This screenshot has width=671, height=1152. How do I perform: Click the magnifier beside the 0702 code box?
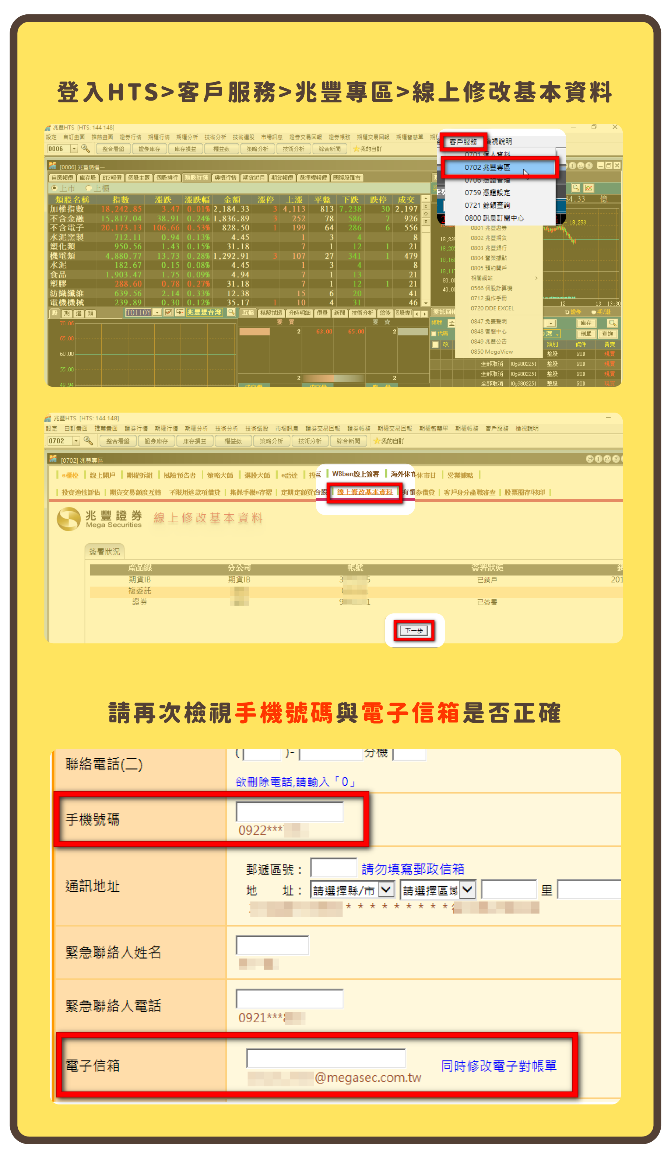click(88, 441)
